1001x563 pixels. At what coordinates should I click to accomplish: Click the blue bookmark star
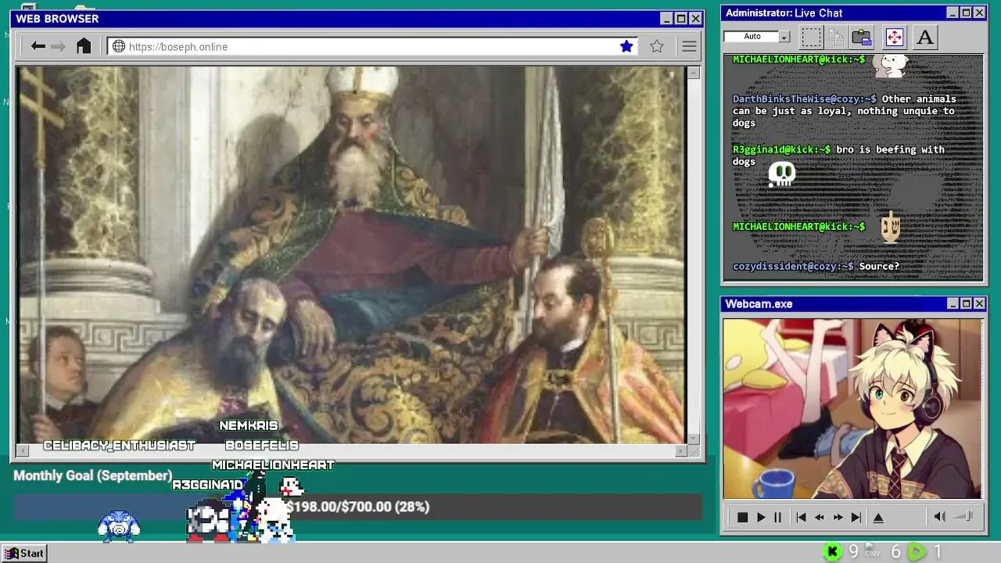[626, 46]
